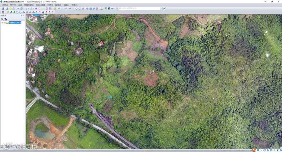
Task: Click the location search input field
Action: click(x=139, y=9)
